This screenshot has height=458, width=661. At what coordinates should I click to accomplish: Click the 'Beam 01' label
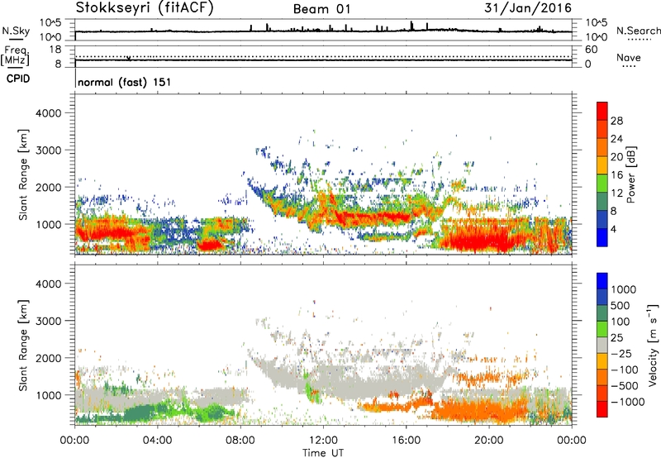321,9
